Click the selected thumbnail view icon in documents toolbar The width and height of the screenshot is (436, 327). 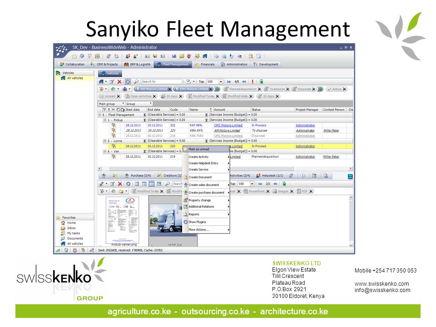pyautogui.click(x=152, y=184)
